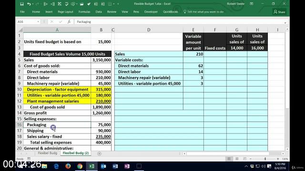Open the File menu
The image size is (305, 171).
(x=22, y=12)
